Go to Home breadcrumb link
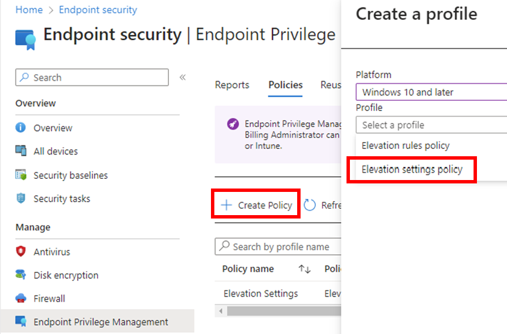This screenshot has height=334, width=507. pyautogui.click(x=29, y=10)
